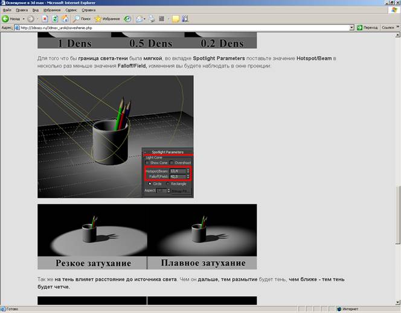Refresh the page with the green arrows icon
Viewport: 401px width, 313px height.
click(55, 19)
